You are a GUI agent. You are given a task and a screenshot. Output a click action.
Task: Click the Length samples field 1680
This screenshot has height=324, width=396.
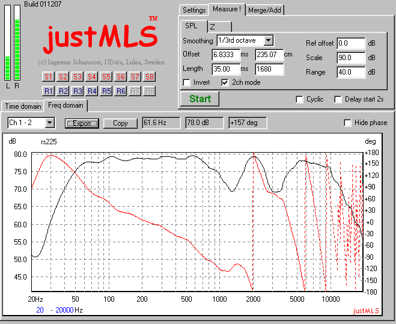269,69
